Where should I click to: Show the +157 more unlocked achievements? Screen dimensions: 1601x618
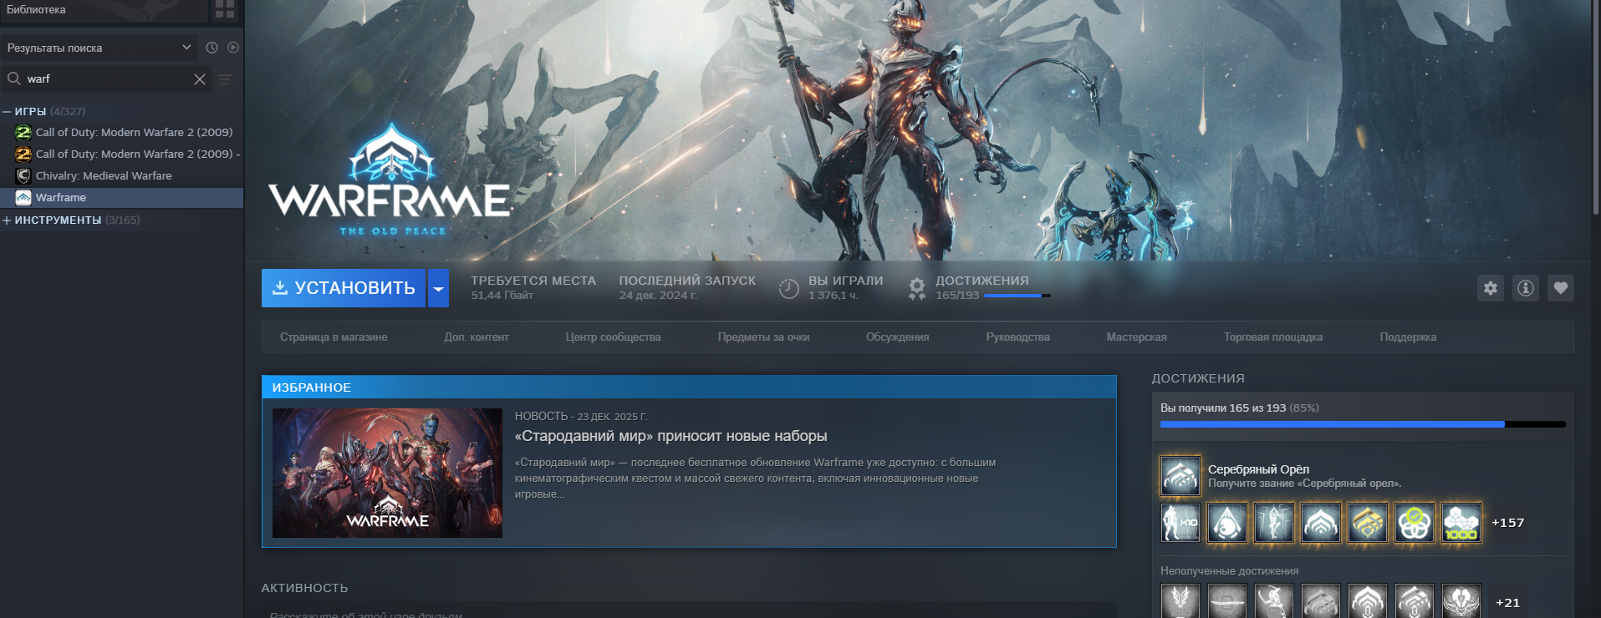click(x=1507, y=523)
